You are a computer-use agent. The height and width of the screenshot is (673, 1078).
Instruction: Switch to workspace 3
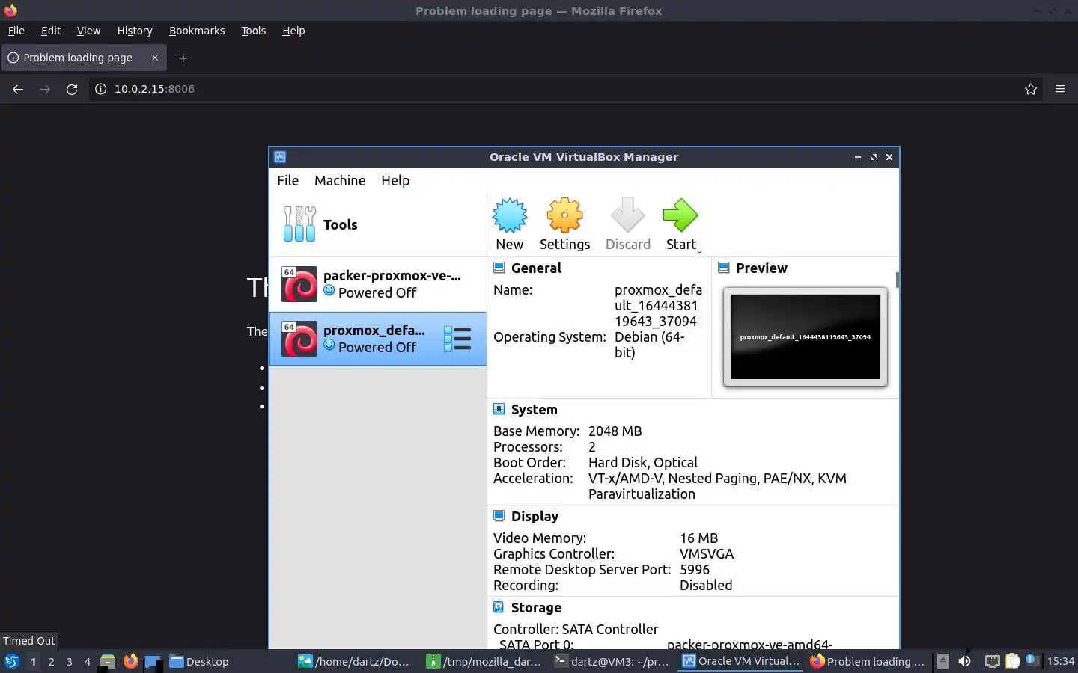(x=70, y=662)
